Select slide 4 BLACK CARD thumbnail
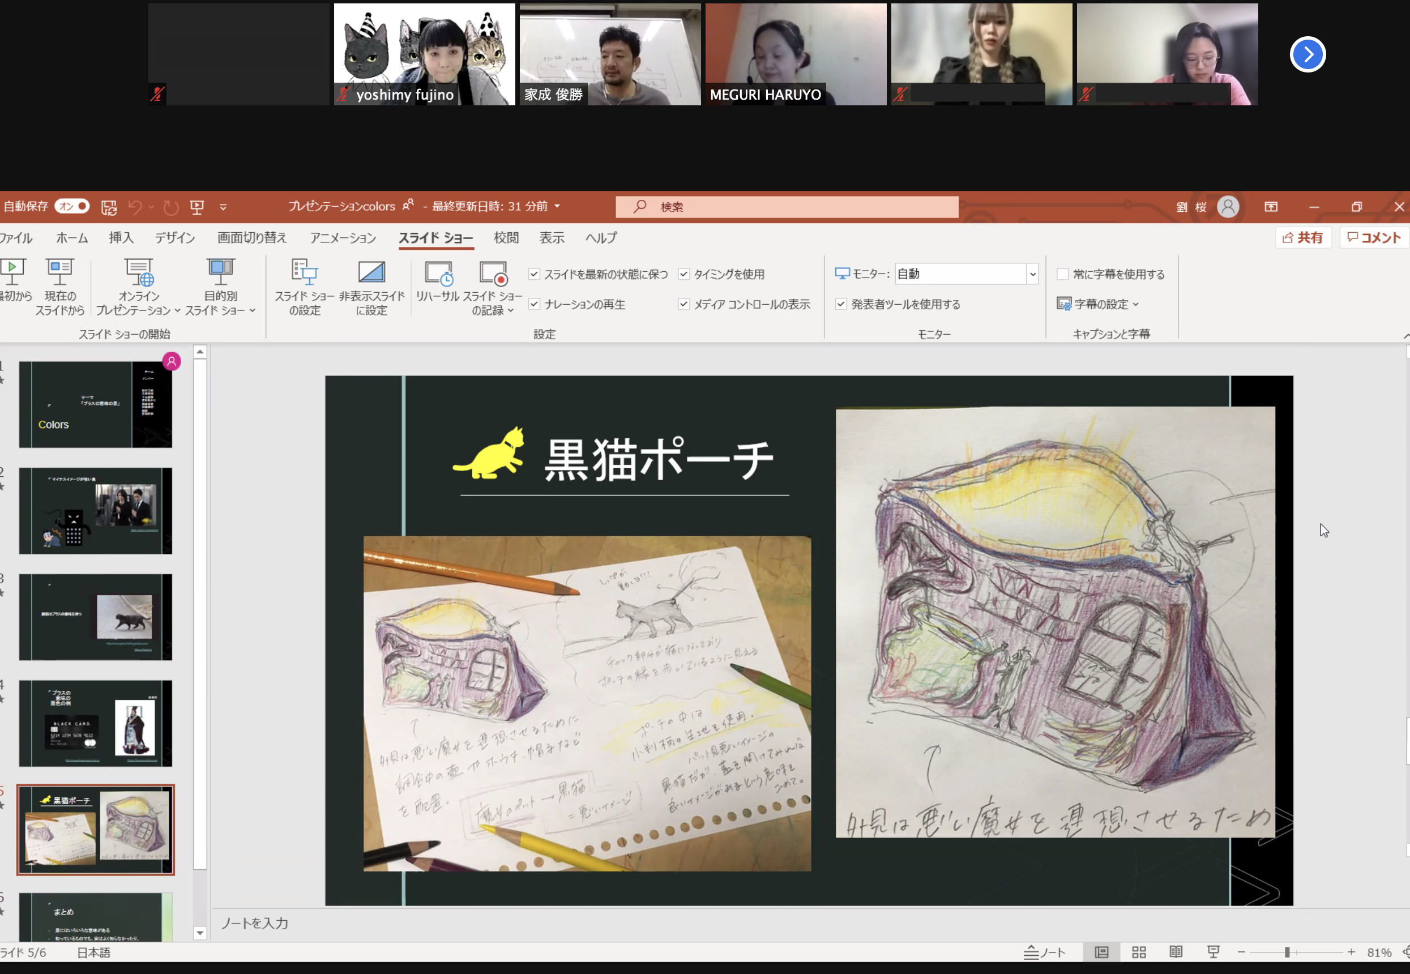The image size is (1410, 974). (95, 723)
